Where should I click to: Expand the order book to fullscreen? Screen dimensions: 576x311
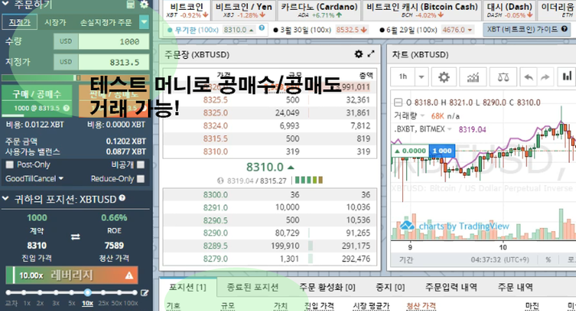pyautogui.click(x=371, y=54)
